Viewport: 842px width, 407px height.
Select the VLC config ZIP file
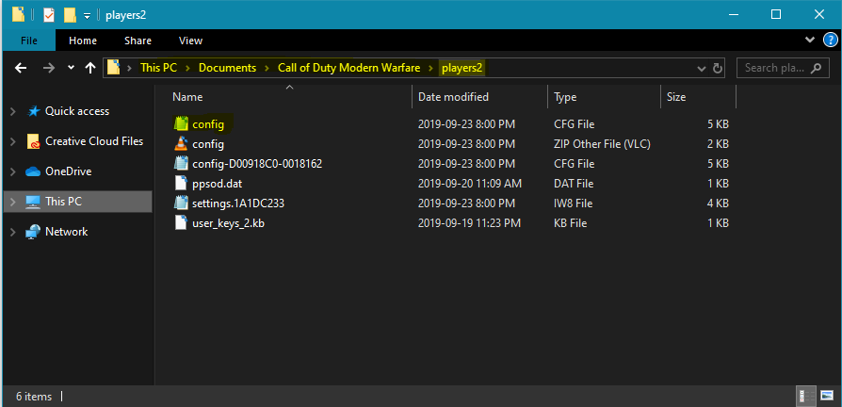(x=207, y=144)
